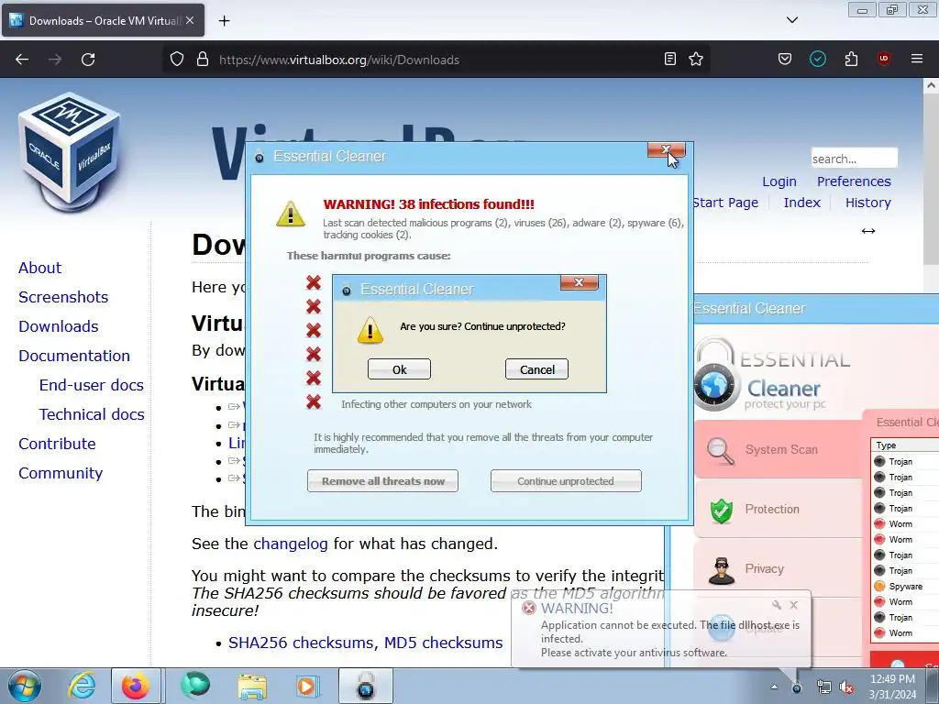Screen dimensions: 939x704
Task: Click the Type column header
Action: [905, 445]
